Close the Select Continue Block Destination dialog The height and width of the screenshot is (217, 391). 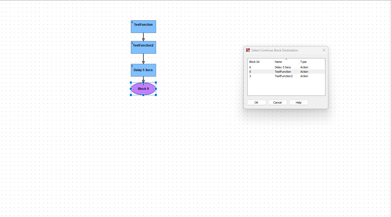pyautogui.click(x=324, y=50)
